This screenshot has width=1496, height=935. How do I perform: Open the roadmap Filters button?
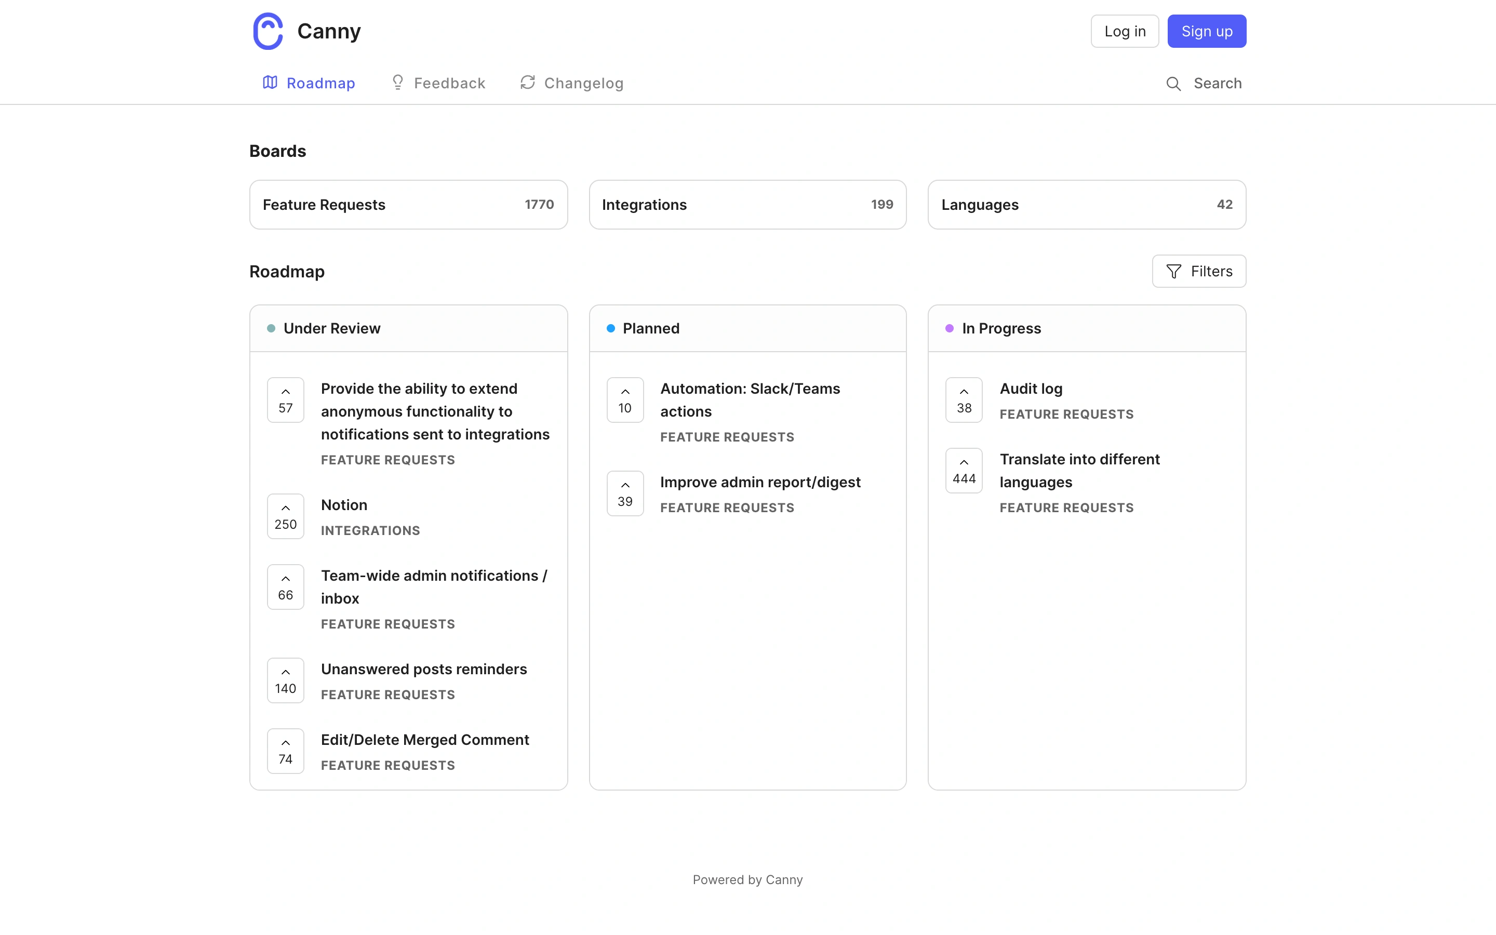coord(1199,271)
